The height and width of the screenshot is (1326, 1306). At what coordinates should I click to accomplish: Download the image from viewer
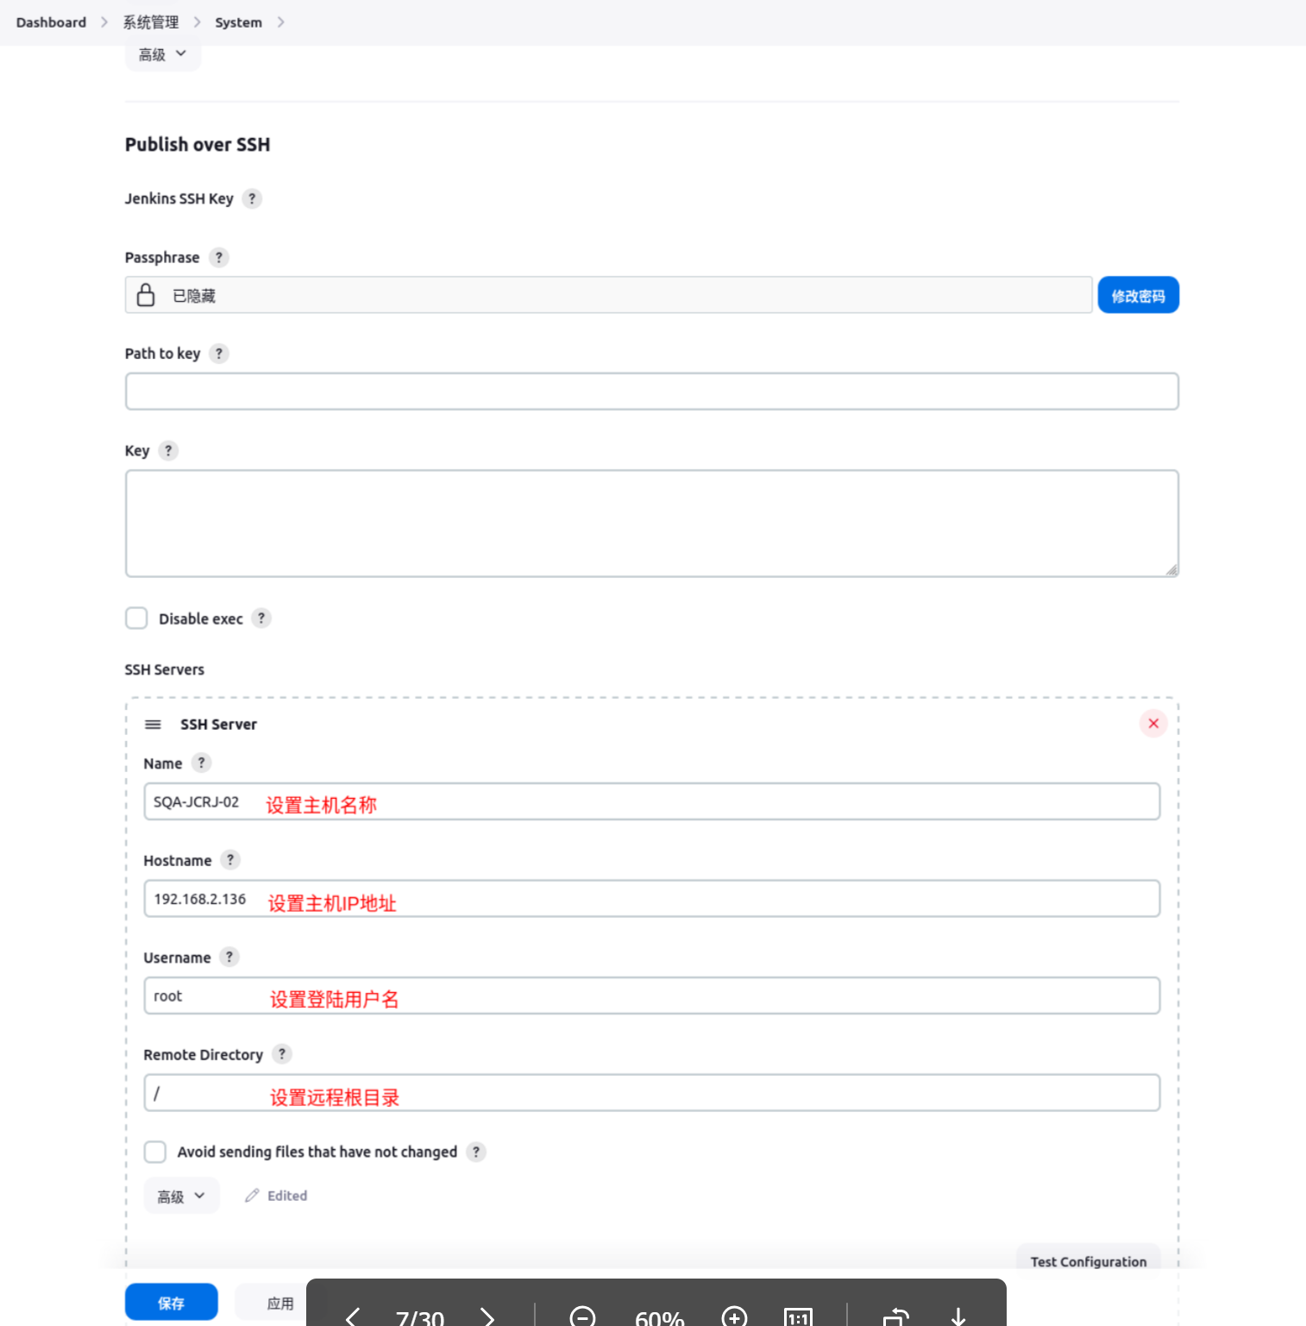coord(958,1317)
